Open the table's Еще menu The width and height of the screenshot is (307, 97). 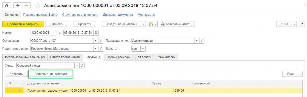coord(292,74)
